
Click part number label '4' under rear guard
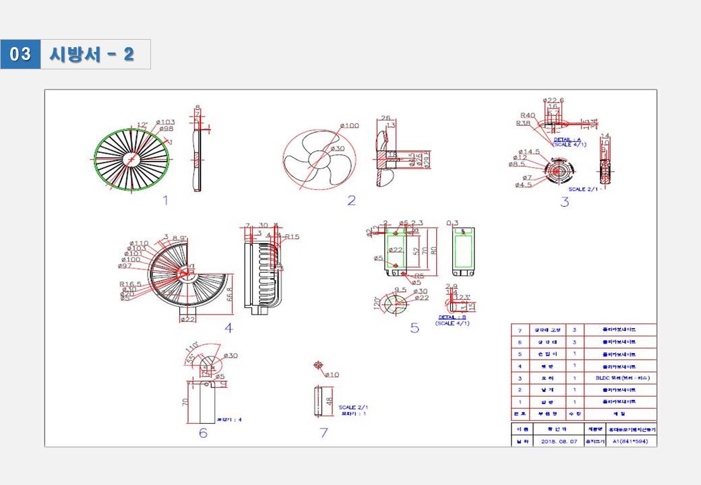click(x=228, y=328)
